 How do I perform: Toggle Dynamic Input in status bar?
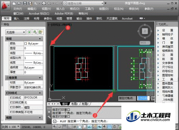tap(100, 127)
